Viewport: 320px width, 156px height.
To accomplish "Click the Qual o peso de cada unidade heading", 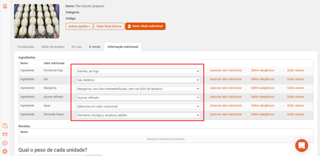I will [x=53, y=150].
